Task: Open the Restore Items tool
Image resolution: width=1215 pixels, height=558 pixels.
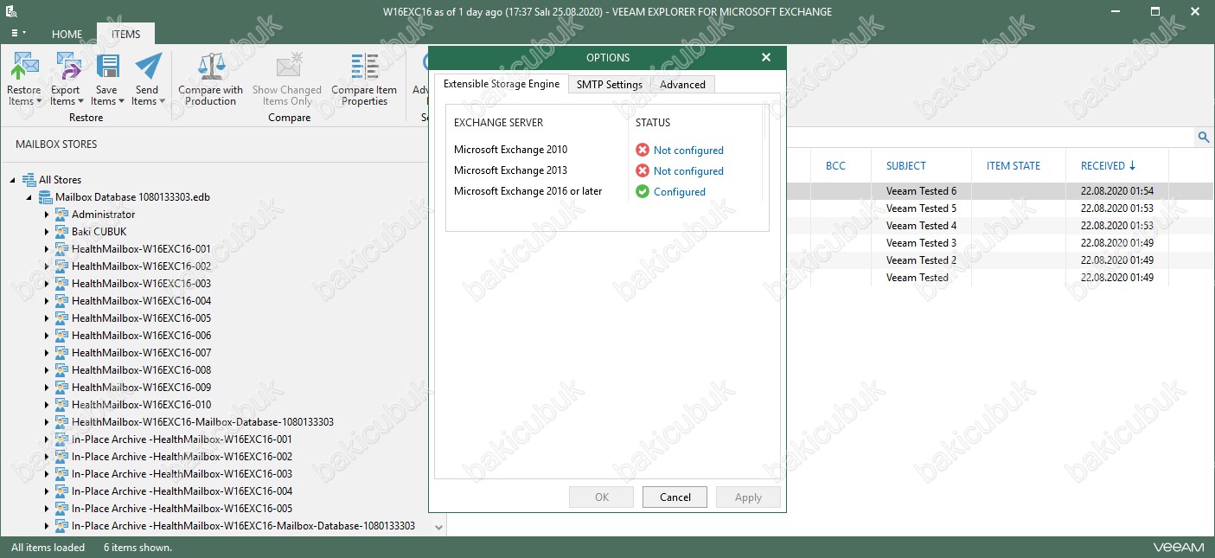Action: point(24,79)
